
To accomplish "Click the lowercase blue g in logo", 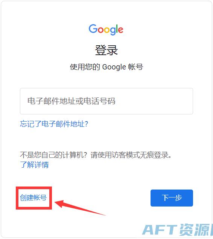I will pos(113,31).
